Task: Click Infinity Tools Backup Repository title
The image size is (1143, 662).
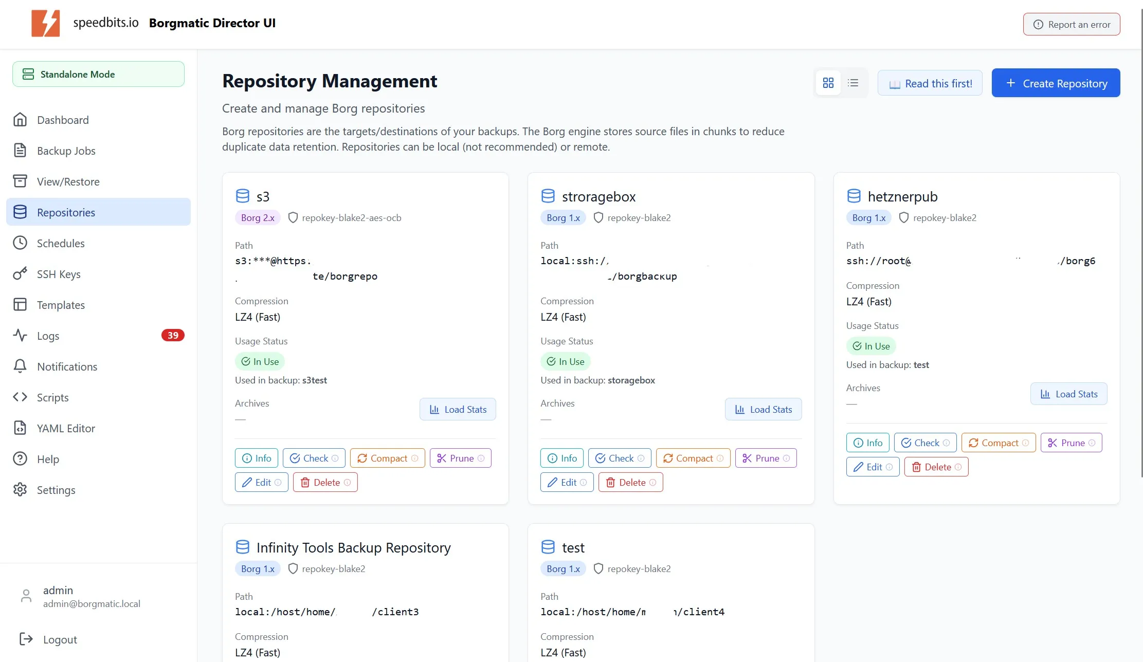Action: click(354, 548)
